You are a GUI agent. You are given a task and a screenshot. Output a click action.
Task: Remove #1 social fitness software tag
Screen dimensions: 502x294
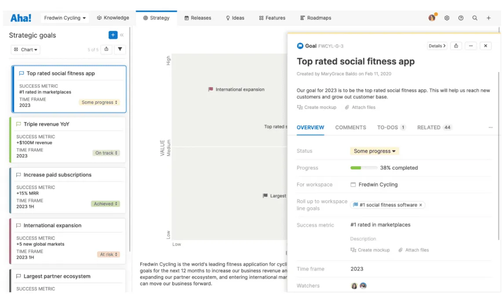[421, 205]
